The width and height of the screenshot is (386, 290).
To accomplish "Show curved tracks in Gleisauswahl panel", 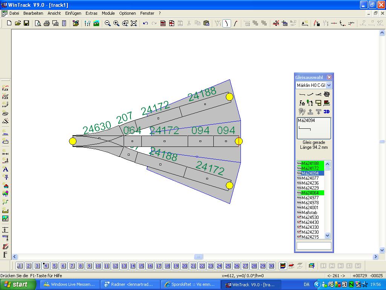I will point(310,94).
